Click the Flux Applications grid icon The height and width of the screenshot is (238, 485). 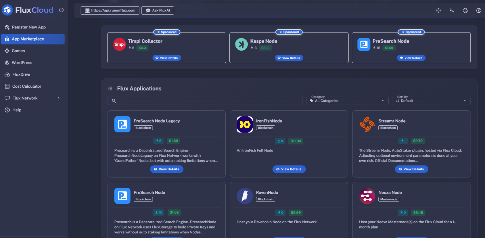coord(110,89)
